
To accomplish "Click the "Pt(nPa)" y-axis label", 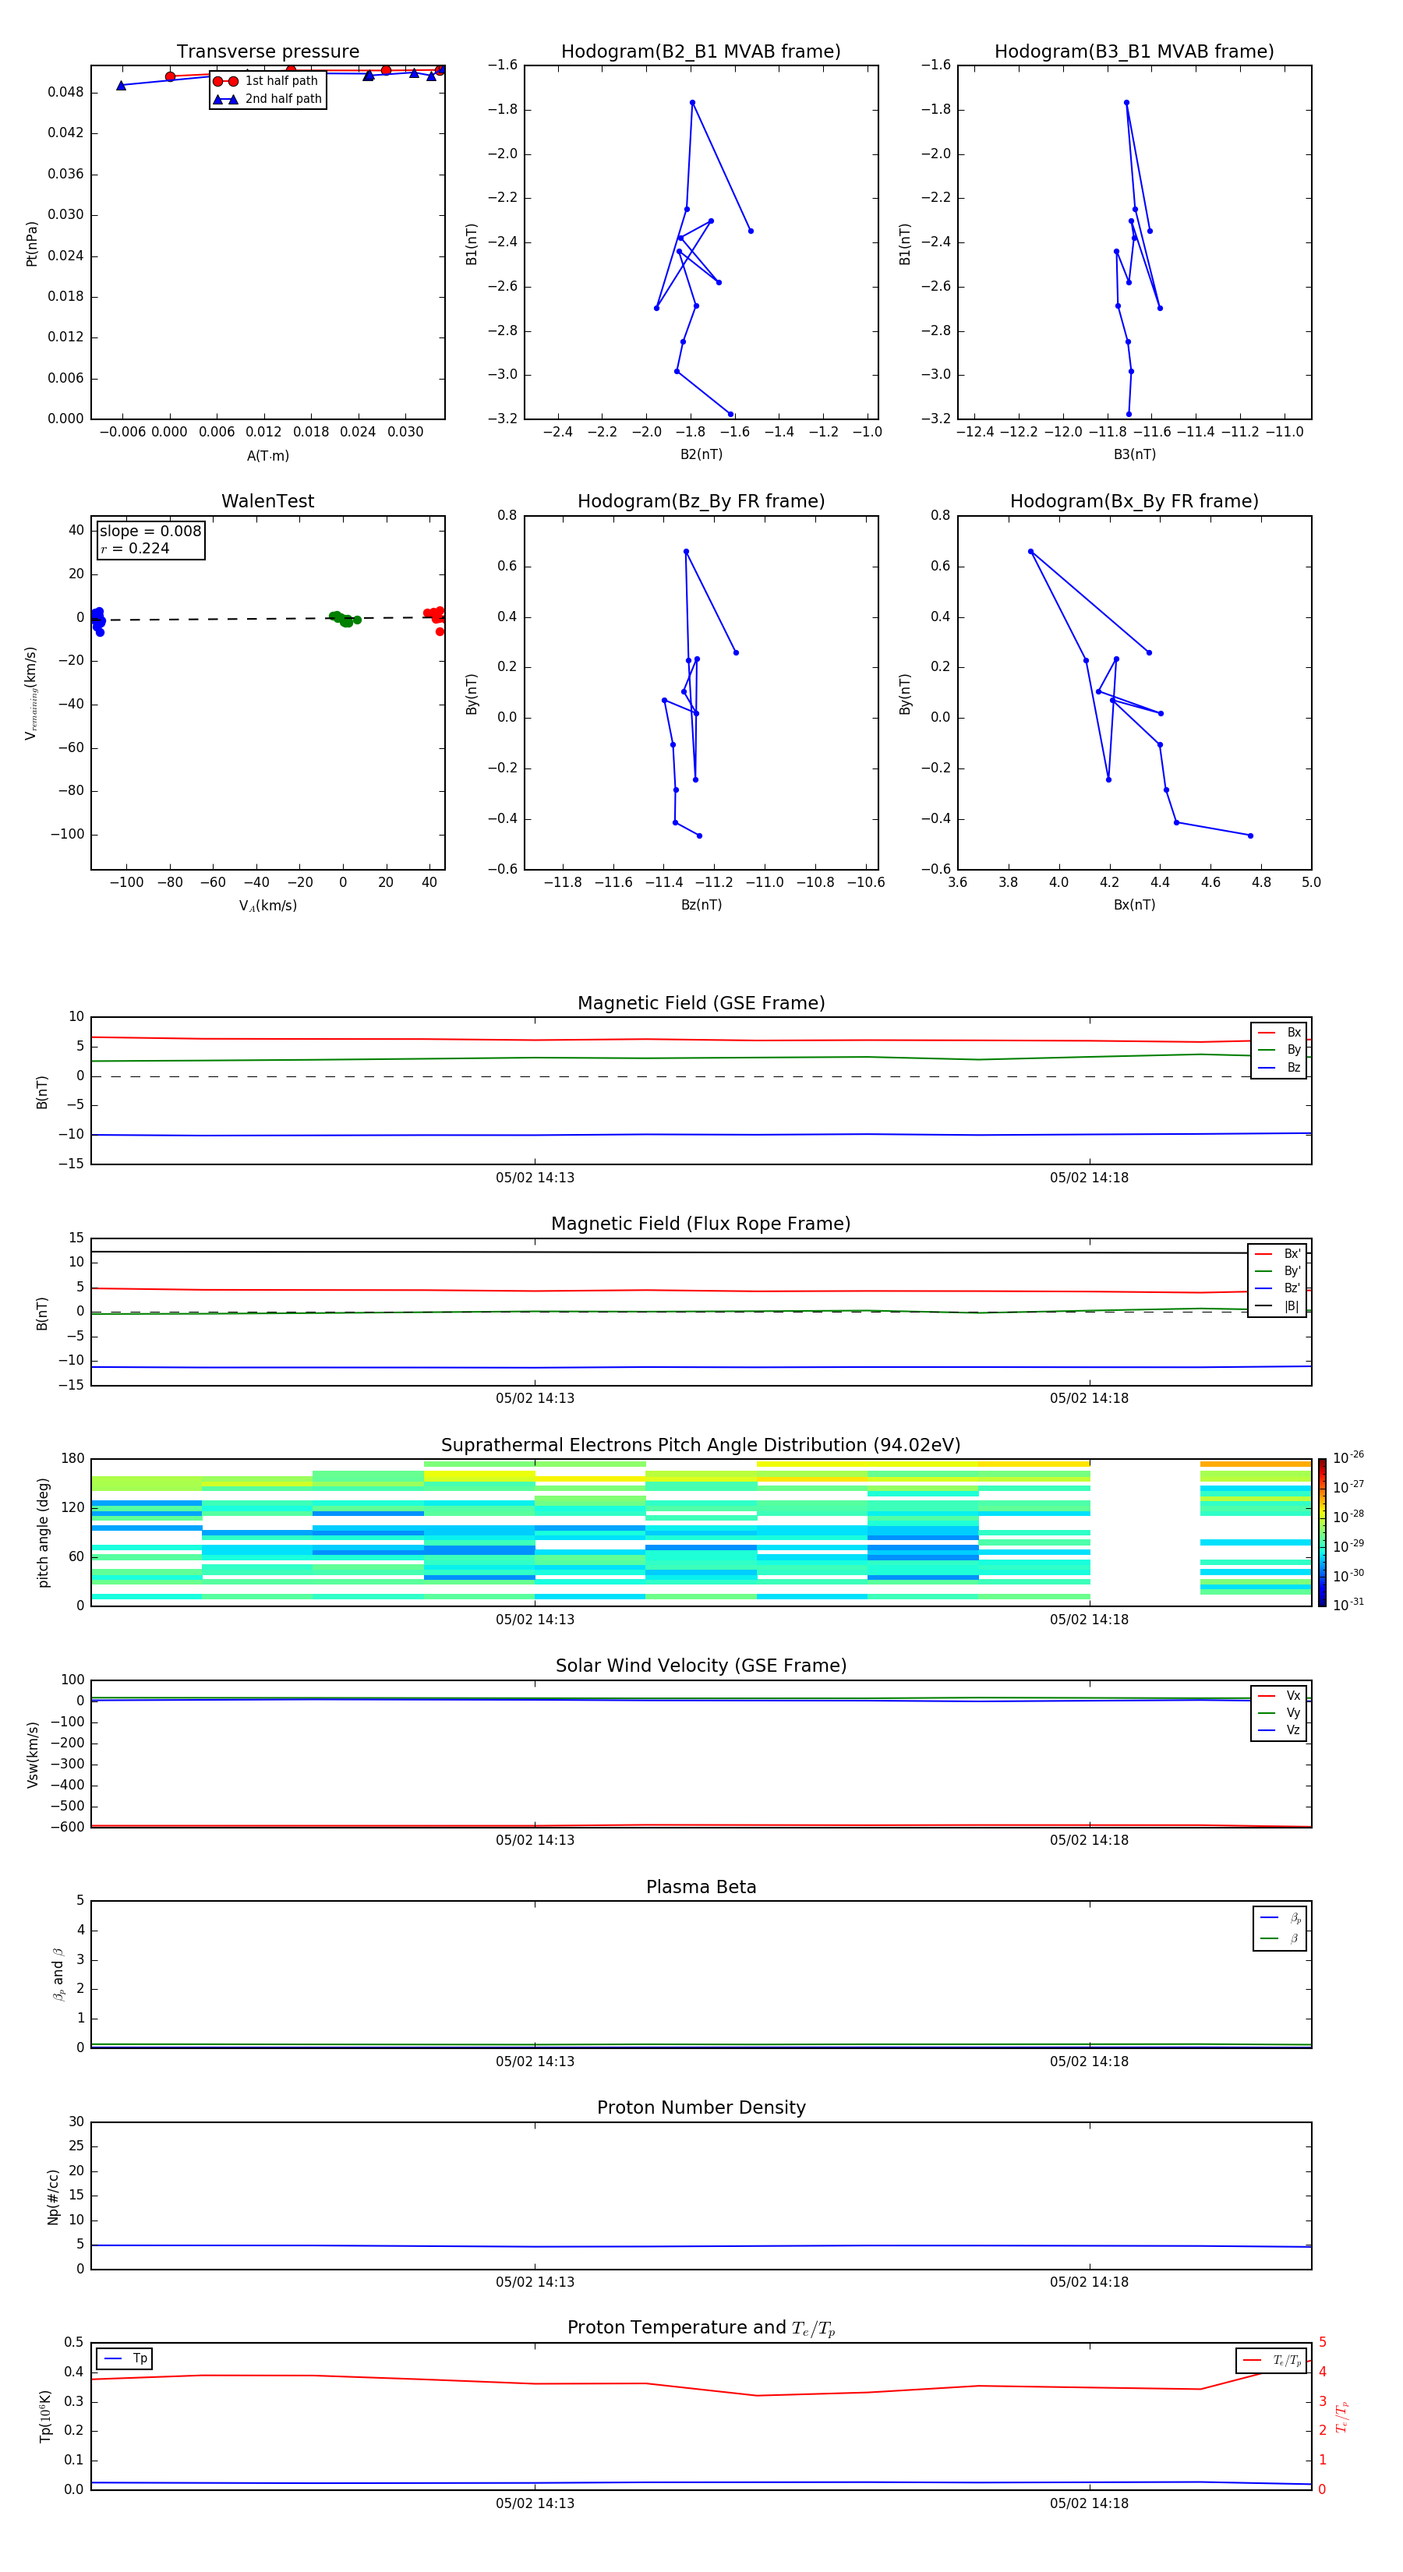I will 32,242.
